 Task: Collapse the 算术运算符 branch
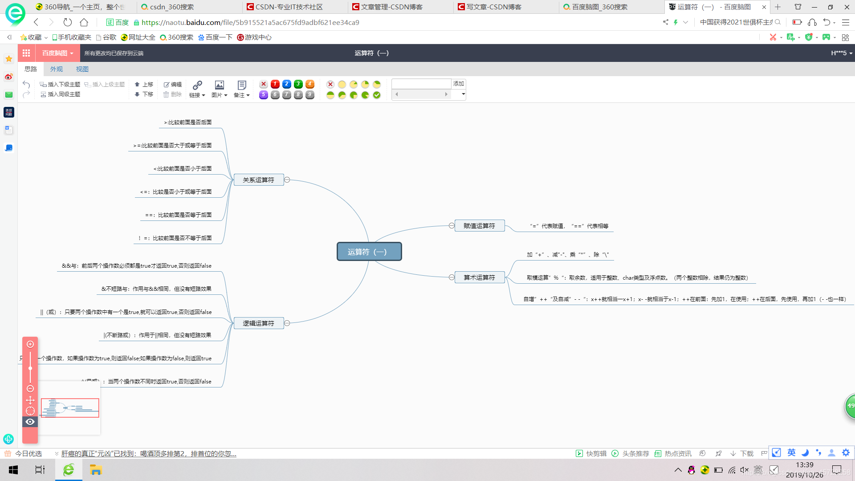(x=452, y=277)
